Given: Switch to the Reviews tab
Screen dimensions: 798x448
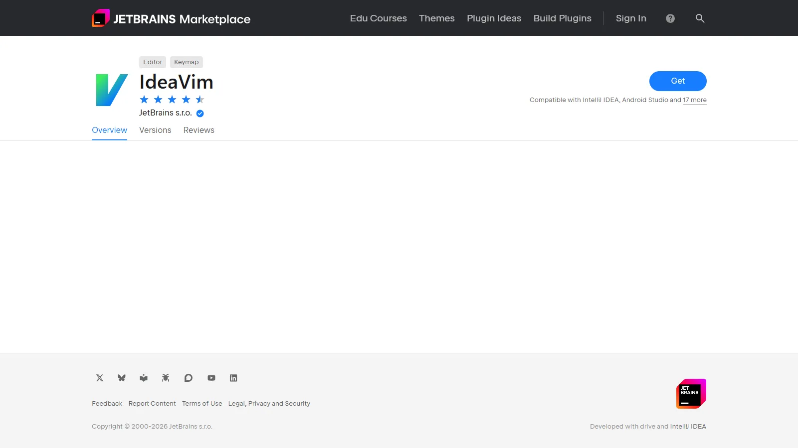Looking at the screenshot, I should [199, 130].
